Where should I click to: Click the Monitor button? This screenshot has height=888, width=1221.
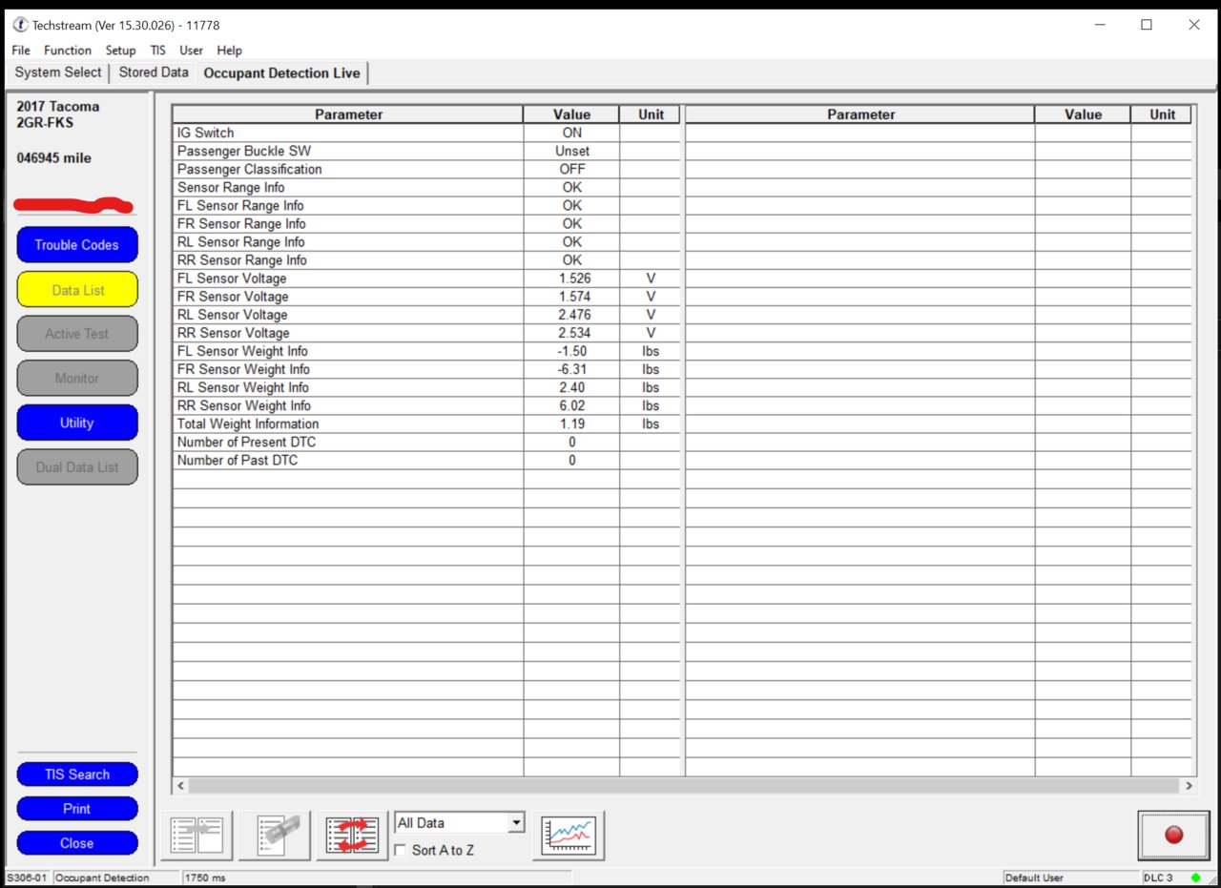(x=77, y=379)
